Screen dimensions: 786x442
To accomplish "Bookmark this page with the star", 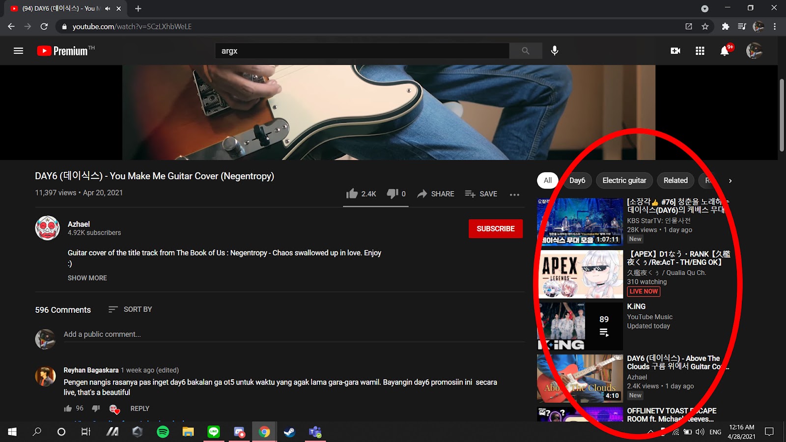I will pyautogui.click(x=705, y=27).
